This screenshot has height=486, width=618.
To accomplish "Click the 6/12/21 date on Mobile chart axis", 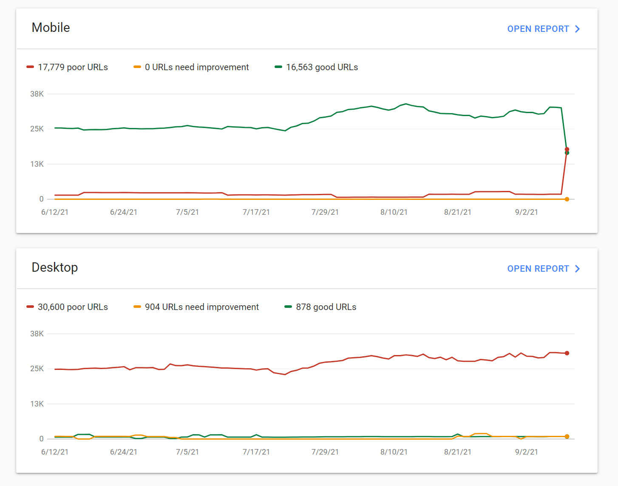I will click(x=55, y=212).
